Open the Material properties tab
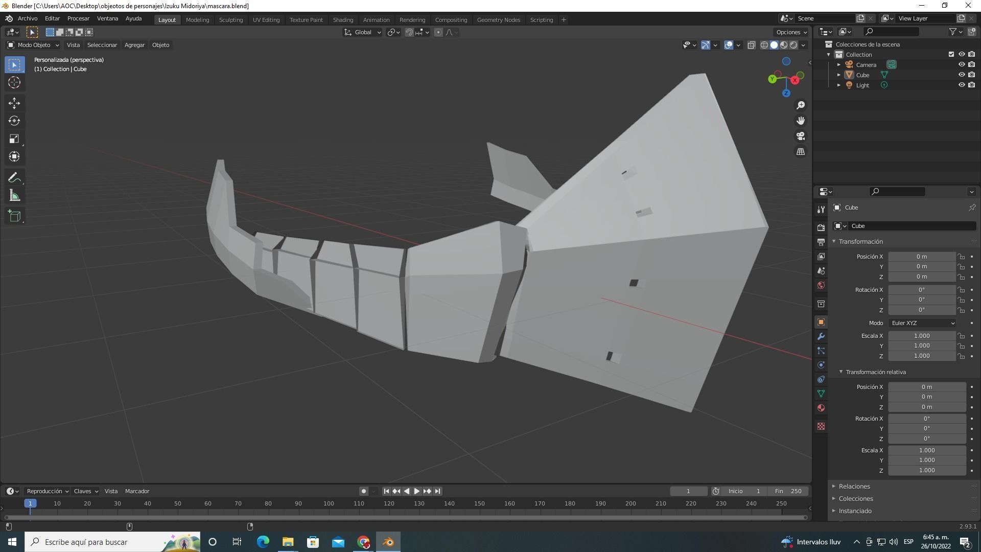The height and width of the screenshot is (552, 981). coord(821,408)
